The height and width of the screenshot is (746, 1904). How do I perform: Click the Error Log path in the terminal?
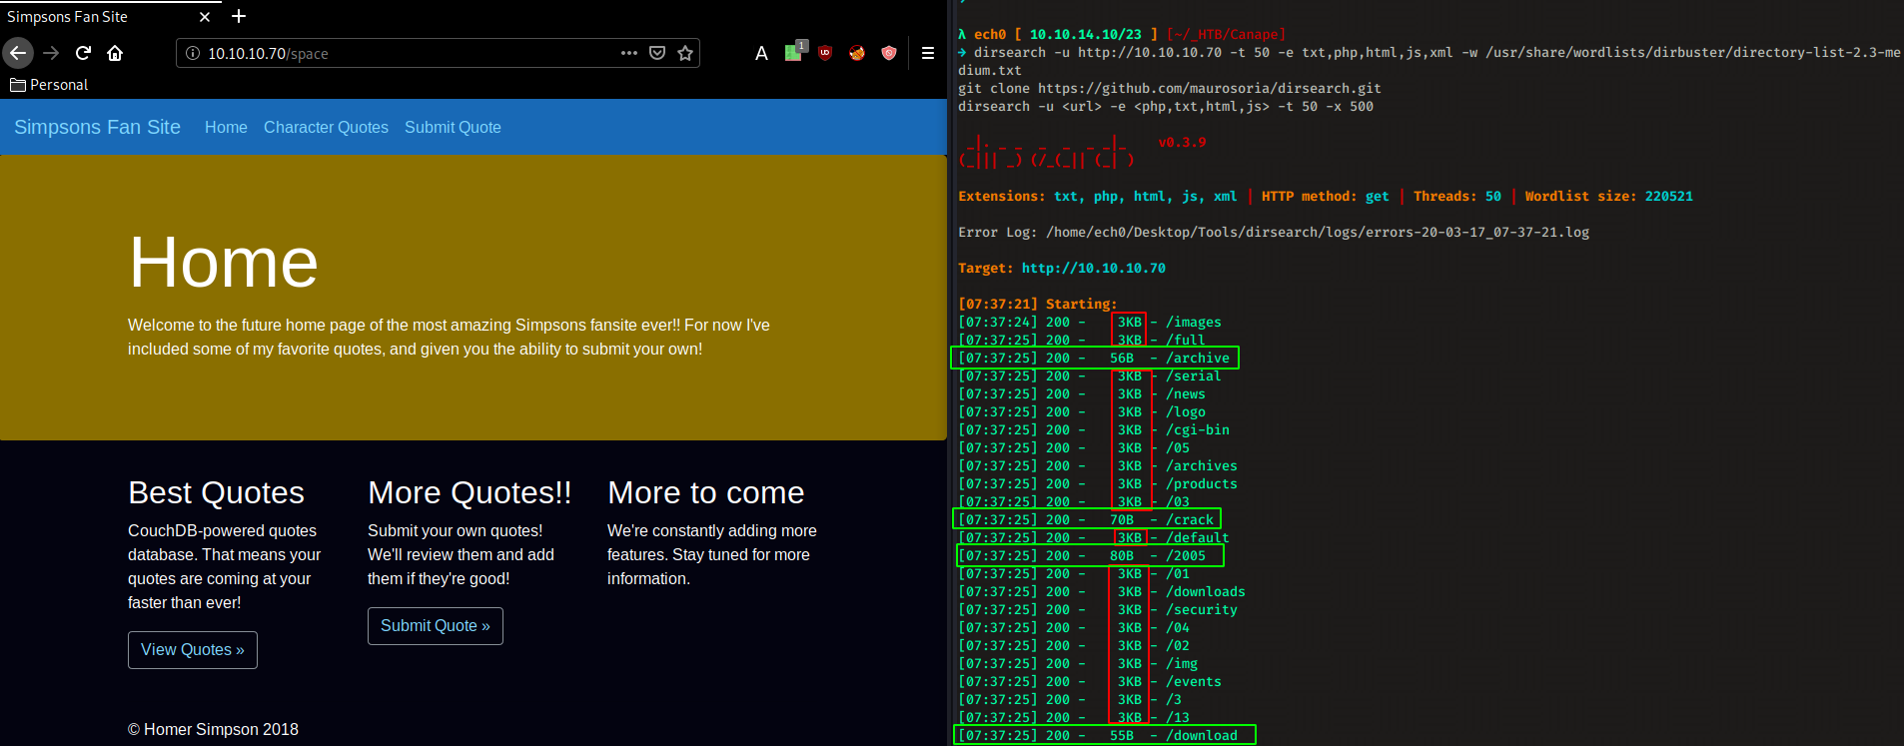tap(1318, 232)
